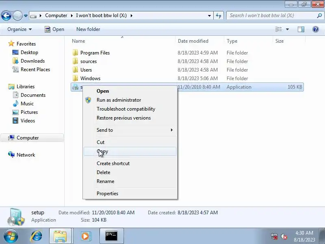Click the Back navigation arrow
This screenshot has height=244, width=325.
pyautogui.click(x=6, y=15)
